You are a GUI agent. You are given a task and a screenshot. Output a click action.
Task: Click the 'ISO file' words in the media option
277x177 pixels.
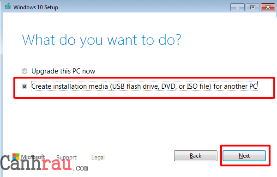pos(199,86)
